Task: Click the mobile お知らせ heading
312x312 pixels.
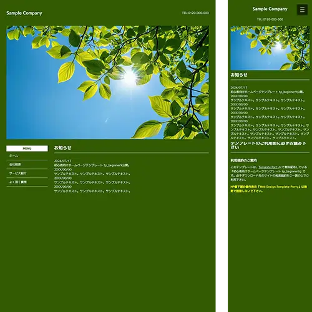Action: click(x=239, y=75)
